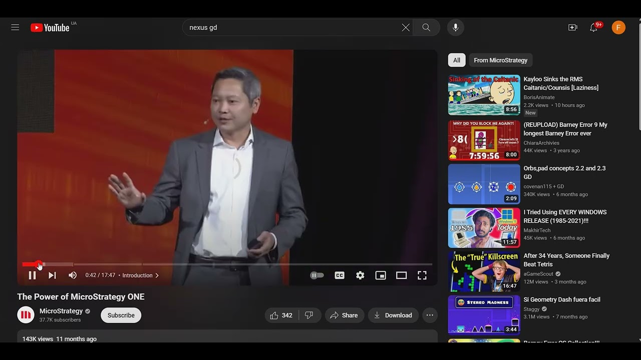
Task: Open the MicroStrategy channel avatar
Action: tap(26, 315)
